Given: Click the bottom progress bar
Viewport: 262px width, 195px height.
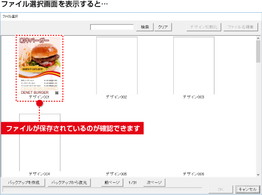Looking at the screenshot, I should [x=102, y=190].
